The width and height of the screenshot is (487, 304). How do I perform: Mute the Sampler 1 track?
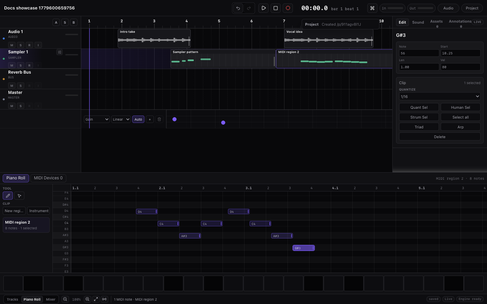[x=12, y=65]
